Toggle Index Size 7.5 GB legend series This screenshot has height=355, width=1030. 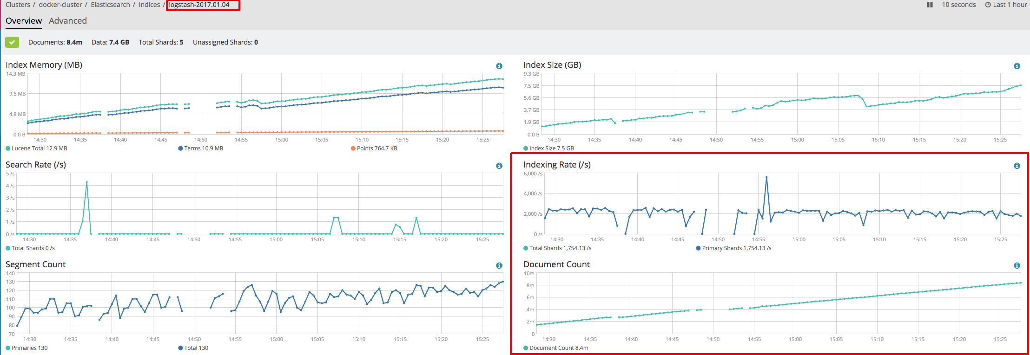coord(549,148)
